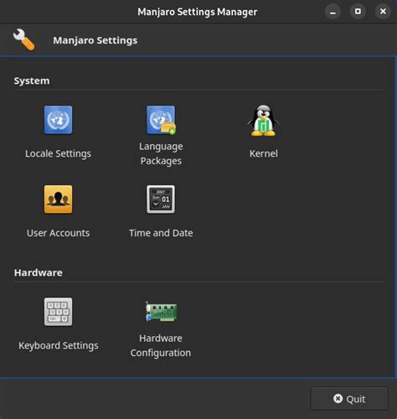Open the Hardware Configuration card icon
The width and height of the screenshot is (397, 419).
click(161, 311)
